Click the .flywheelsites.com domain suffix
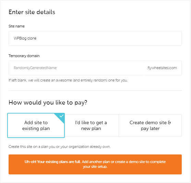The image size is (191, 183). pos(162,68)
